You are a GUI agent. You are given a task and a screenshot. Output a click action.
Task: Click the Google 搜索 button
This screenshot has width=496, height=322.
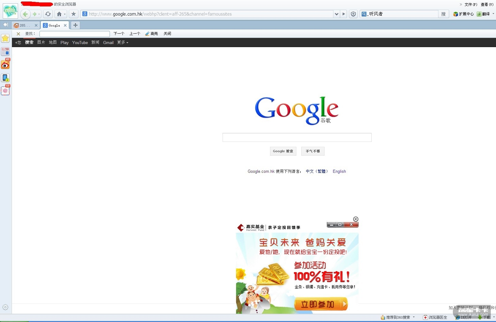tap(283, 151)
